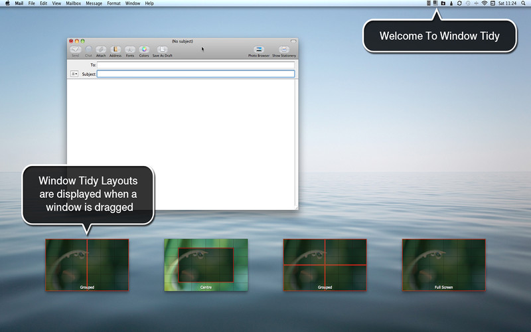Open the Fonts panel

tap(130, 50)
